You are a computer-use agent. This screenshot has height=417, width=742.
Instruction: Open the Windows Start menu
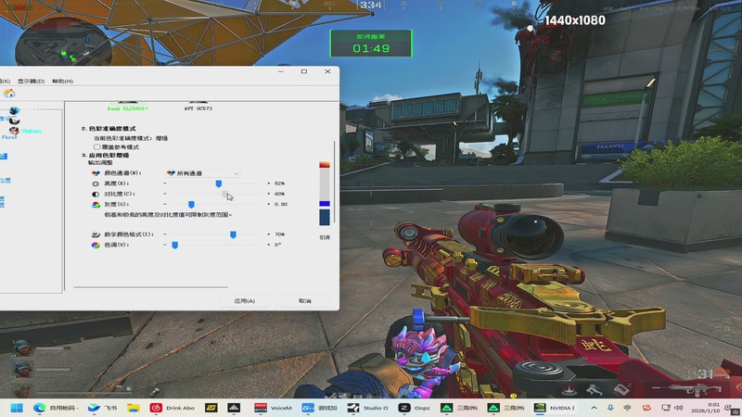point(17,408)
